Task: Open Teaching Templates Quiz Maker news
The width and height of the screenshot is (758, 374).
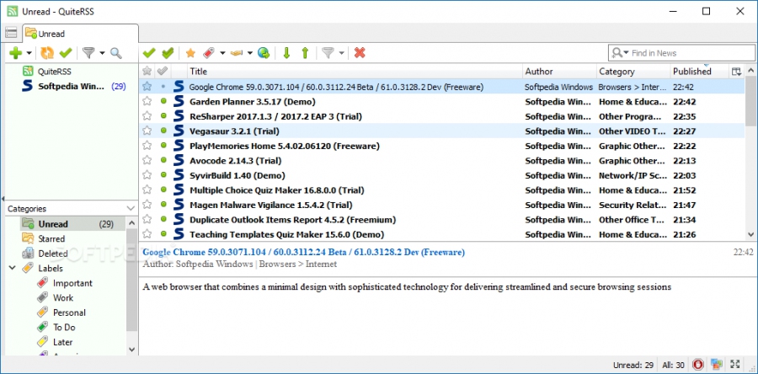Action: (286, 234)
